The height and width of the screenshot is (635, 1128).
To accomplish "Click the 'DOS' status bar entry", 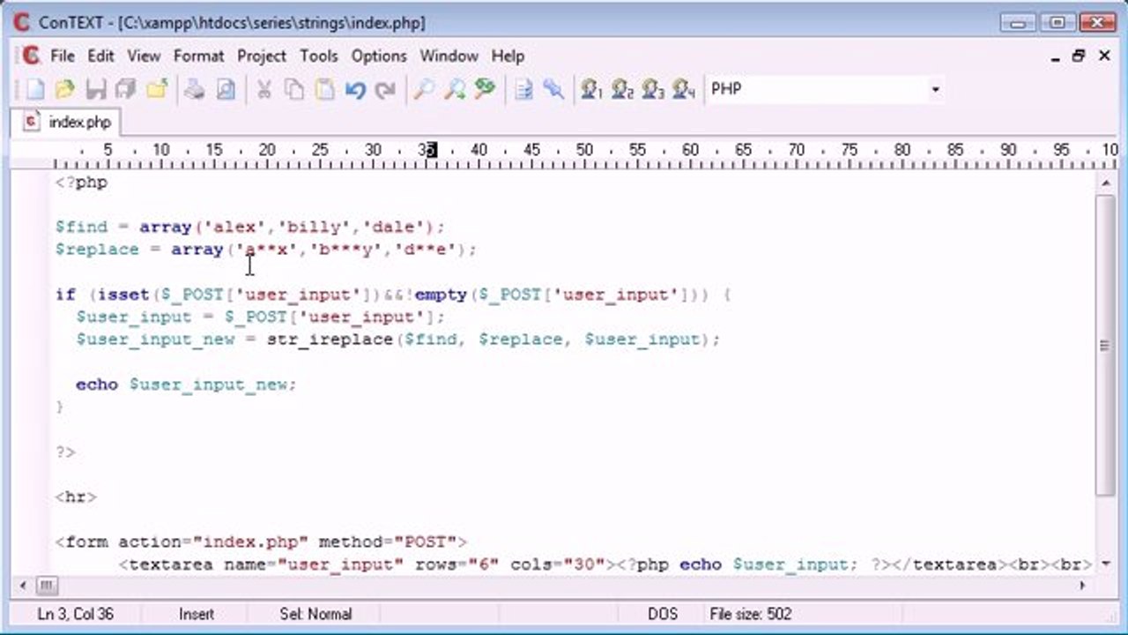I will point(663,614).
